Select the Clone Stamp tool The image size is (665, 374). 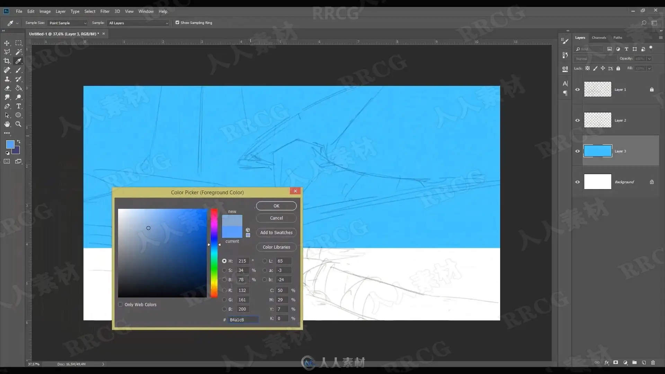point(7,79)
